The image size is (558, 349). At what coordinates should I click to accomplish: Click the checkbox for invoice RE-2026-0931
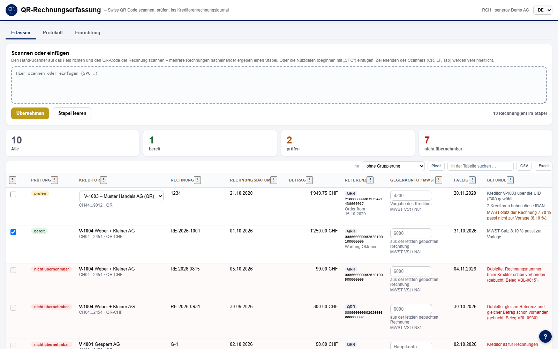coord(13,308)
